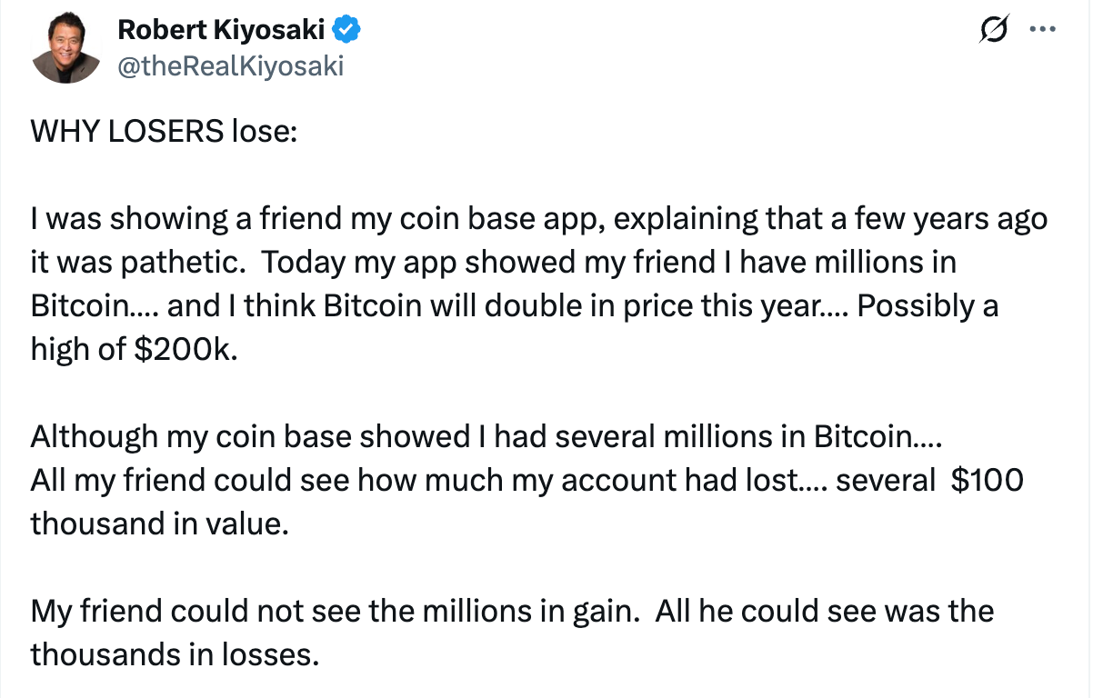Click the "thousand in value." text

pyautogui.click(x=158, y=524)
